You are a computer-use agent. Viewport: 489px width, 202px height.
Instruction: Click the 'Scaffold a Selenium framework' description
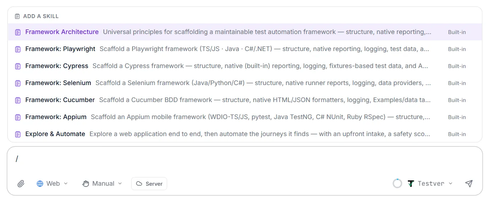263,83
